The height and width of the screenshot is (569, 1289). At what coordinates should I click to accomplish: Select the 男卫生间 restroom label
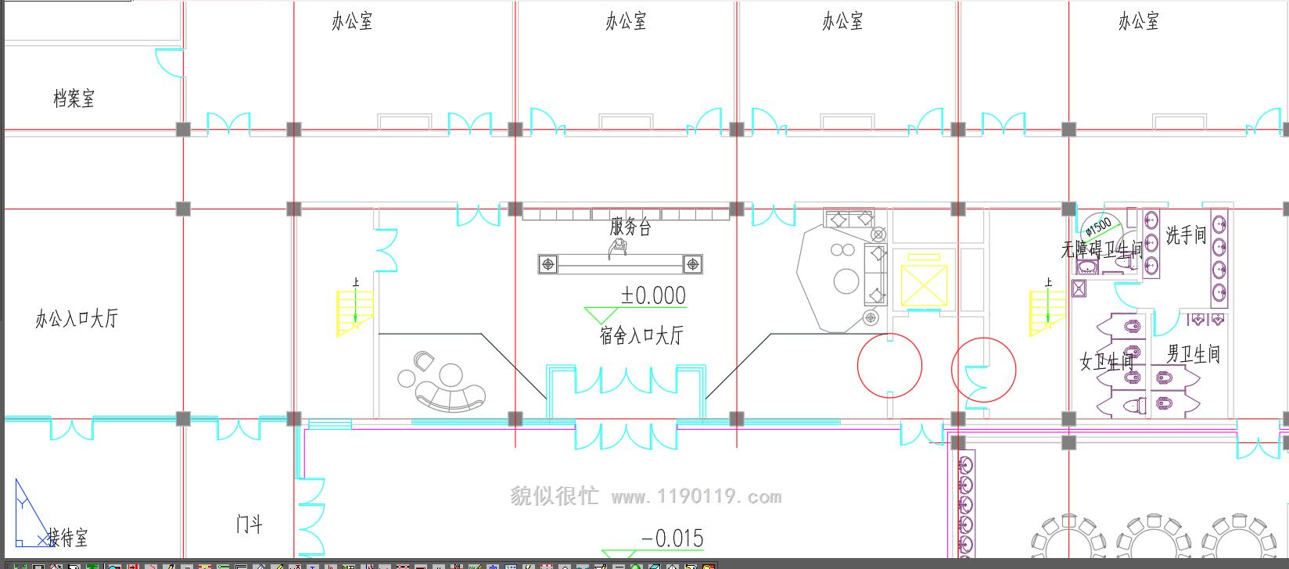point(1193,354)
